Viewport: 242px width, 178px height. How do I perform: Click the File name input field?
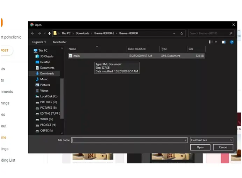point(128,140)
